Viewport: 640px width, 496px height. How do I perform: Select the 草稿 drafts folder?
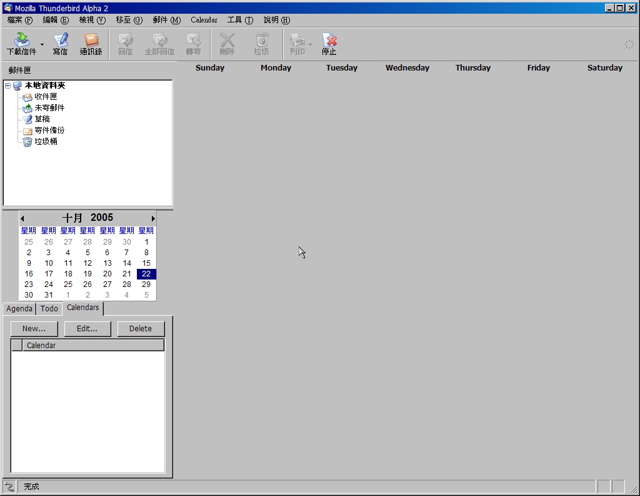[42, 119]
